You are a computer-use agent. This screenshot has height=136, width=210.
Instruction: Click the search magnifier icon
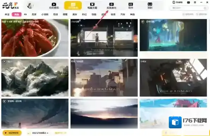tap(205, 8)
